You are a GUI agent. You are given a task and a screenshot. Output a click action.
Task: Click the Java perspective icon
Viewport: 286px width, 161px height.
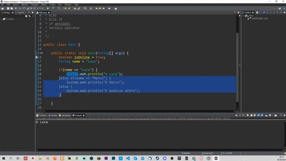point(284,8)
